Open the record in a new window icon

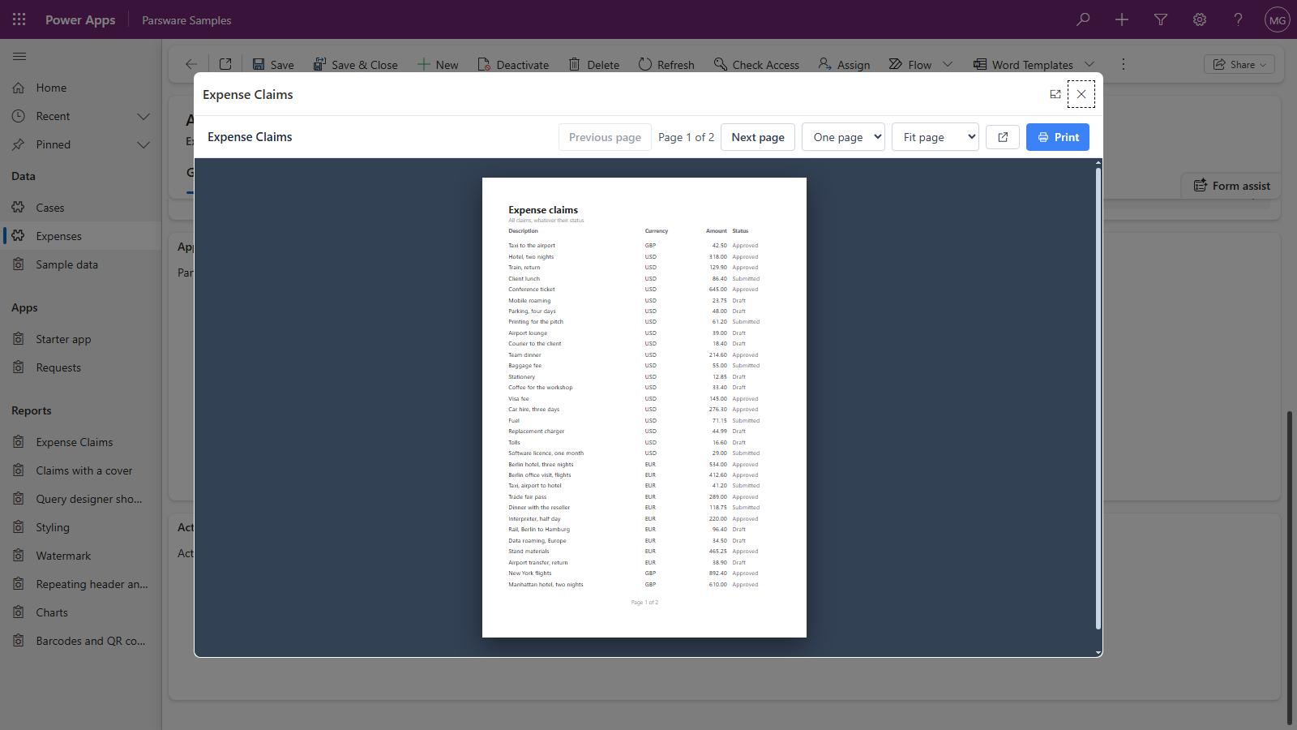click(225, 64)
